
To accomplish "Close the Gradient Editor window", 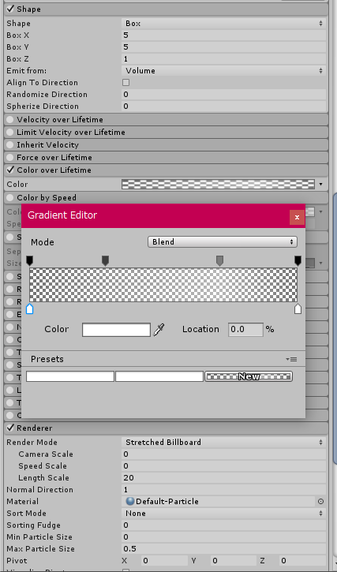I will tap(297, 217).
